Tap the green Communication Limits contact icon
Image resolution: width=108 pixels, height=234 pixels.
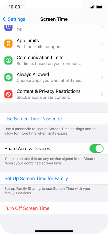pos(8,60)
